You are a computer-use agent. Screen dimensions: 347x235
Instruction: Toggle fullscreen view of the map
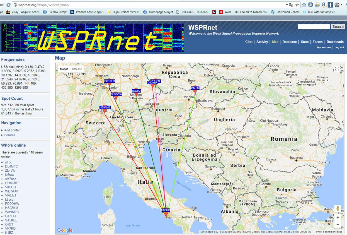click(x=337, y=69)
